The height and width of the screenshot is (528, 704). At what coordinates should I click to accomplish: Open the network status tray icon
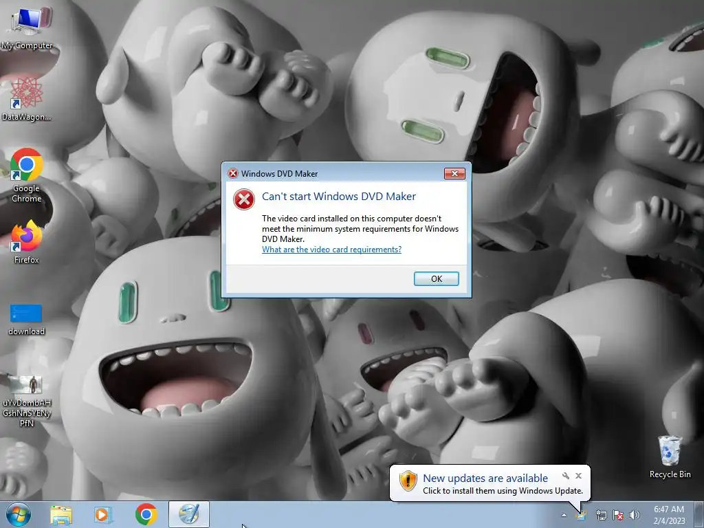click(x=601, y=515)
